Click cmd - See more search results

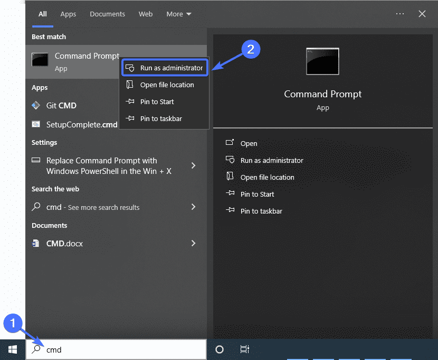click(116, 207)
